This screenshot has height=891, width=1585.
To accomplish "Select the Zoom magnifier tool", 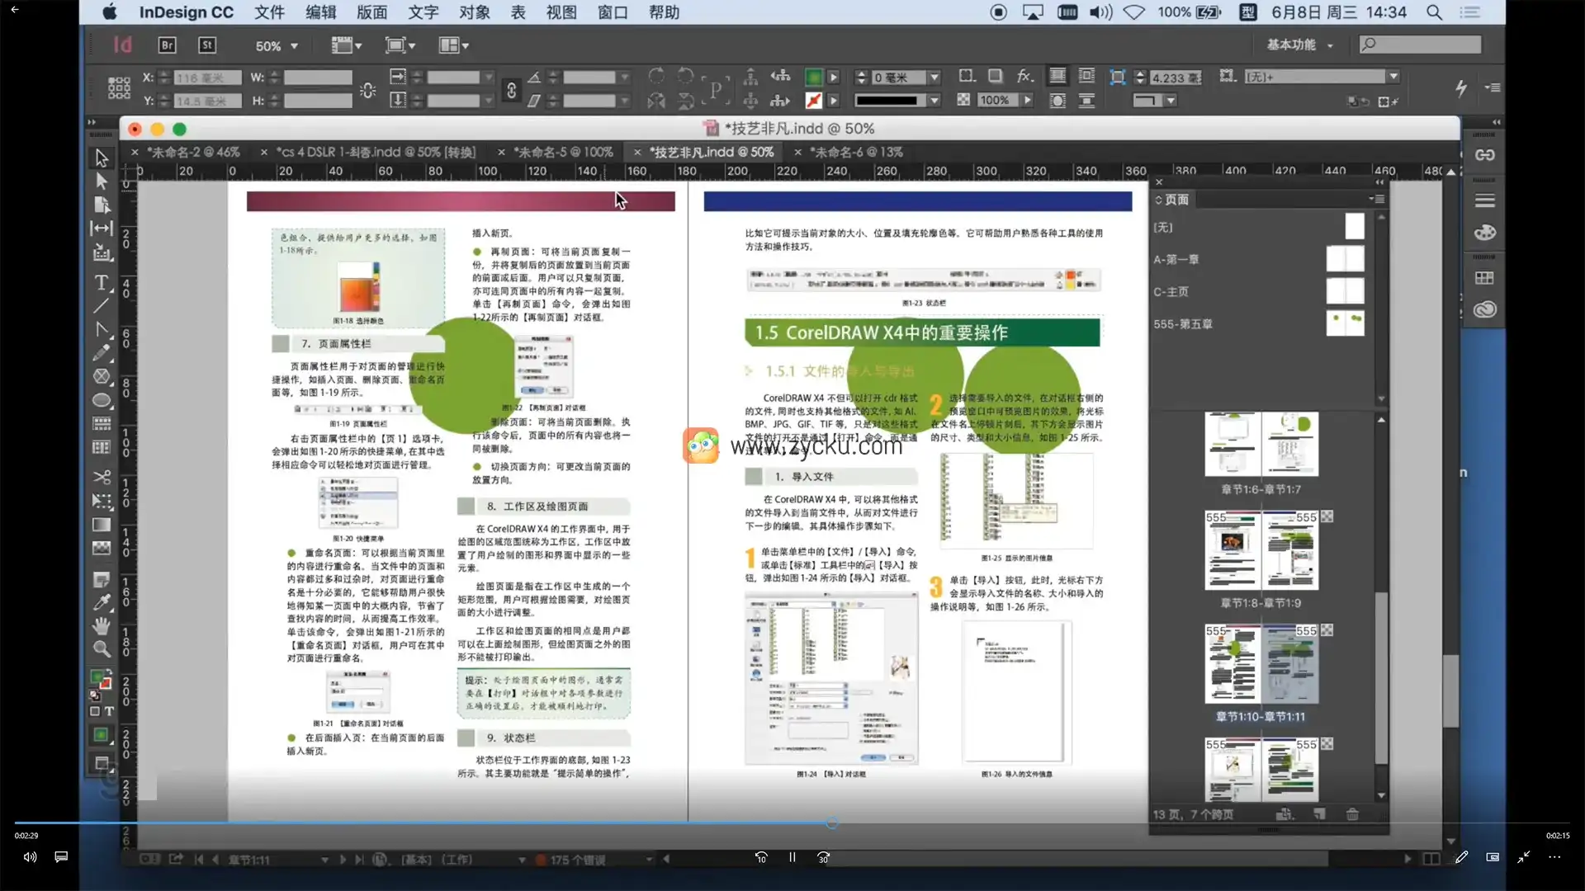I will coord(102,649).
